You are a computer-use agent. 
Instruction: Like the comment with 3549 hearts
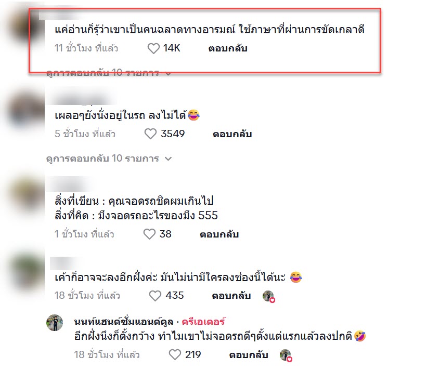point(150,134)
